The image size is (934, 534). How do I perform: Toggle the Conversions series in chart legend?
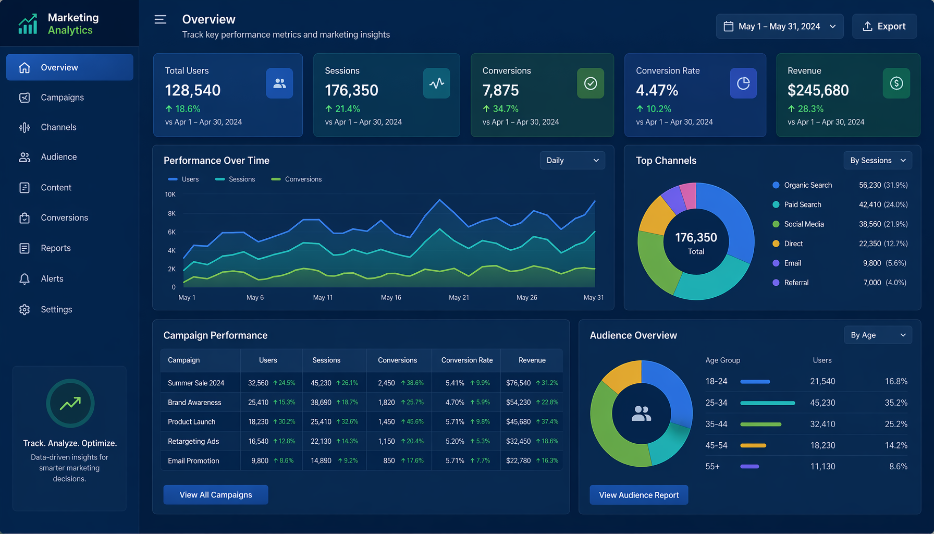pos(297,179)
